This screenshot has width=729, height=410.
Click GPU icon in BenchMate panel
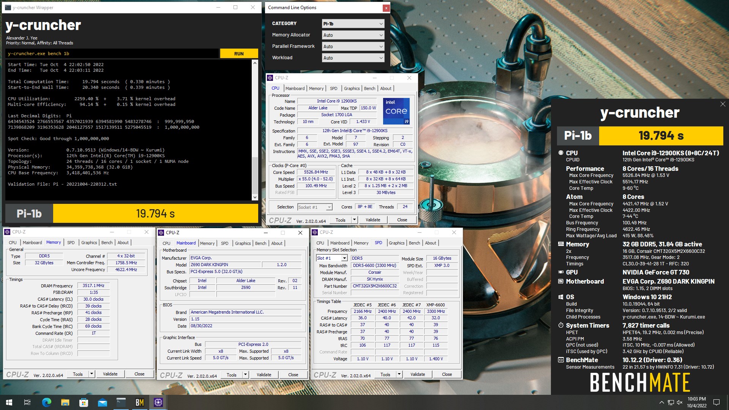561,272
